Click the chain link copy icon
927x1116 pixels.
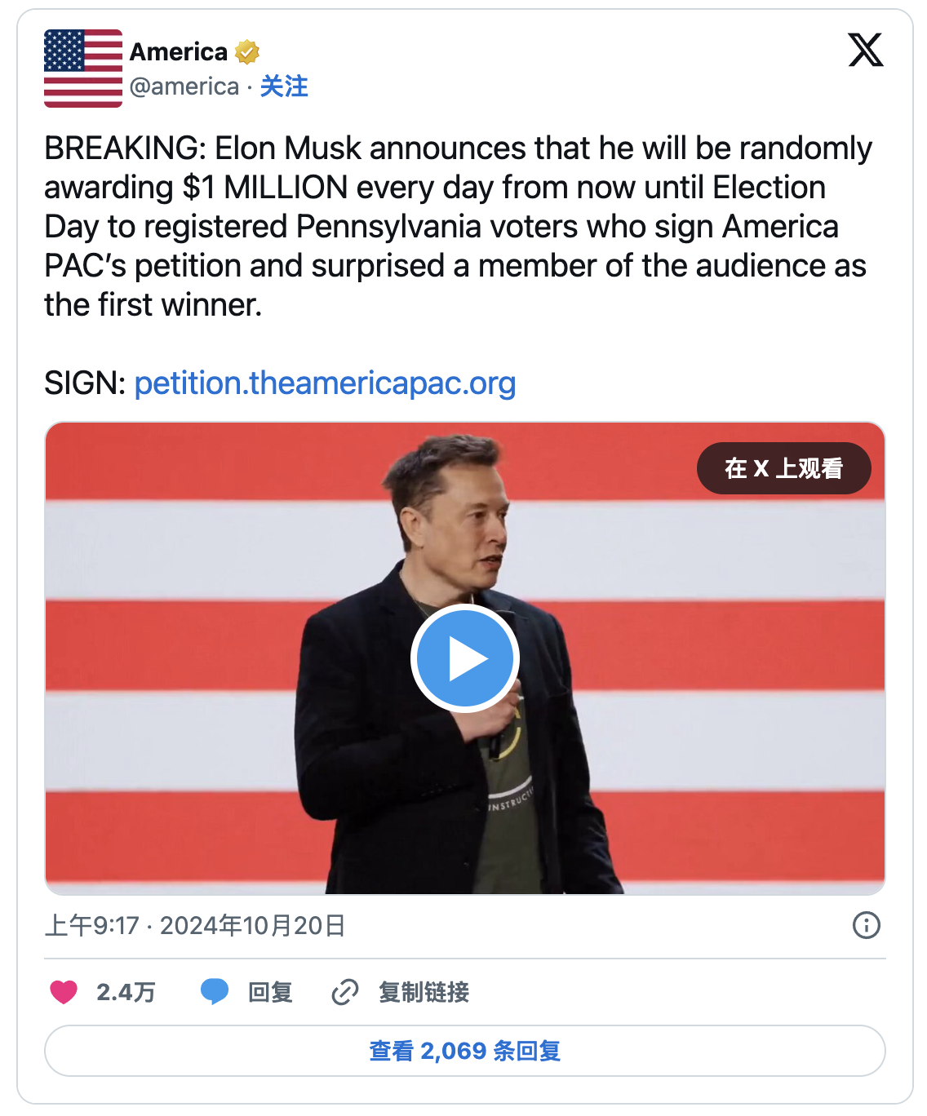click(345, 992)
